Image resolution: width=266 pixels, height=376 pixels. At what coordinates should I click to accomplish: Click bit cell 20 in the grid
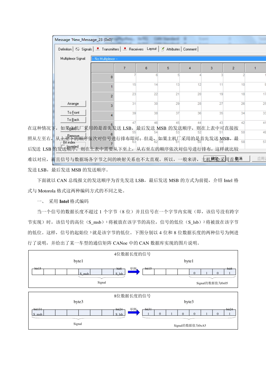tap(191, 97)
